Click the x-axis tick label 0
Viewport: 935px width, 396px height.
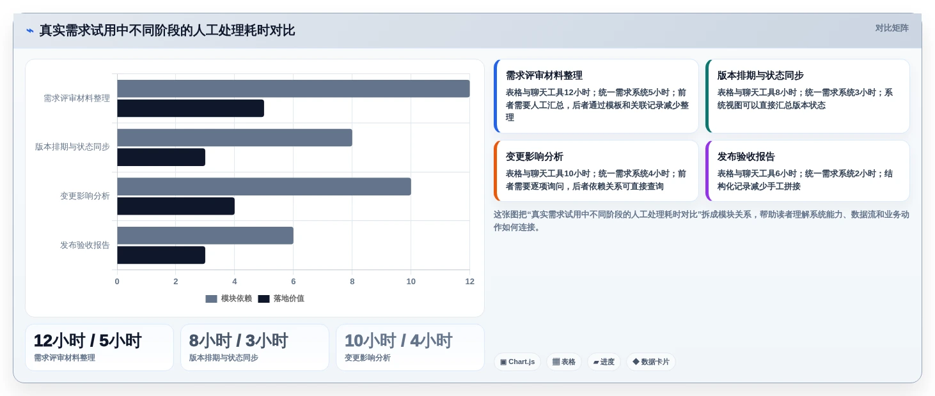click(x=117, y=282)
